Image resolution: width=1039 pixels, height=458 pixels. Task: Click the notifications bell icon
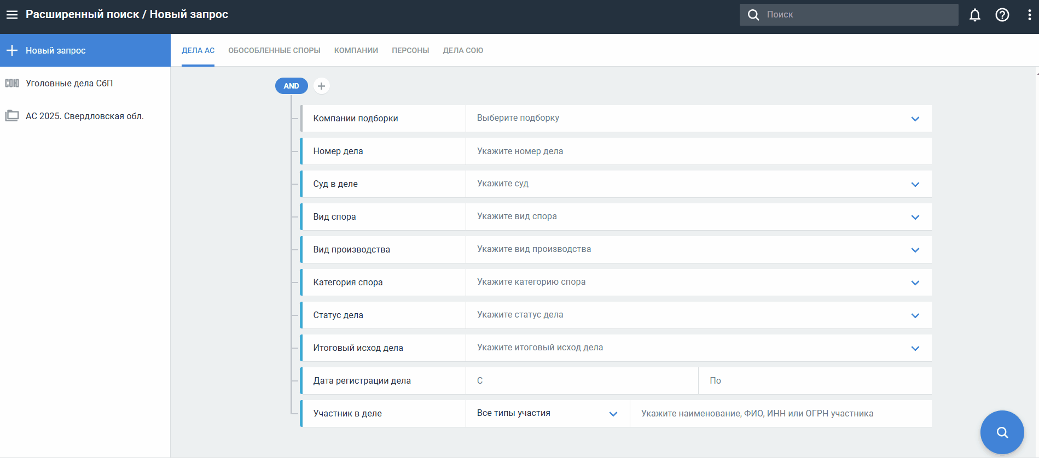(x=974, y=15)
